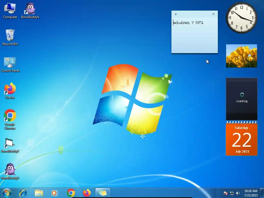Click the tulips Slide Show gadget
Viewport: 264px width, 198px height.
[x=241, y=56]
